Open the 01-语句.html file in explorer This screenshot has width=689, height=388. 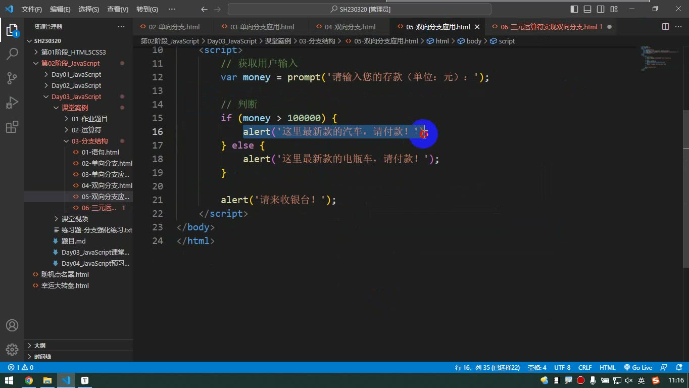click(x=101, y=152)
